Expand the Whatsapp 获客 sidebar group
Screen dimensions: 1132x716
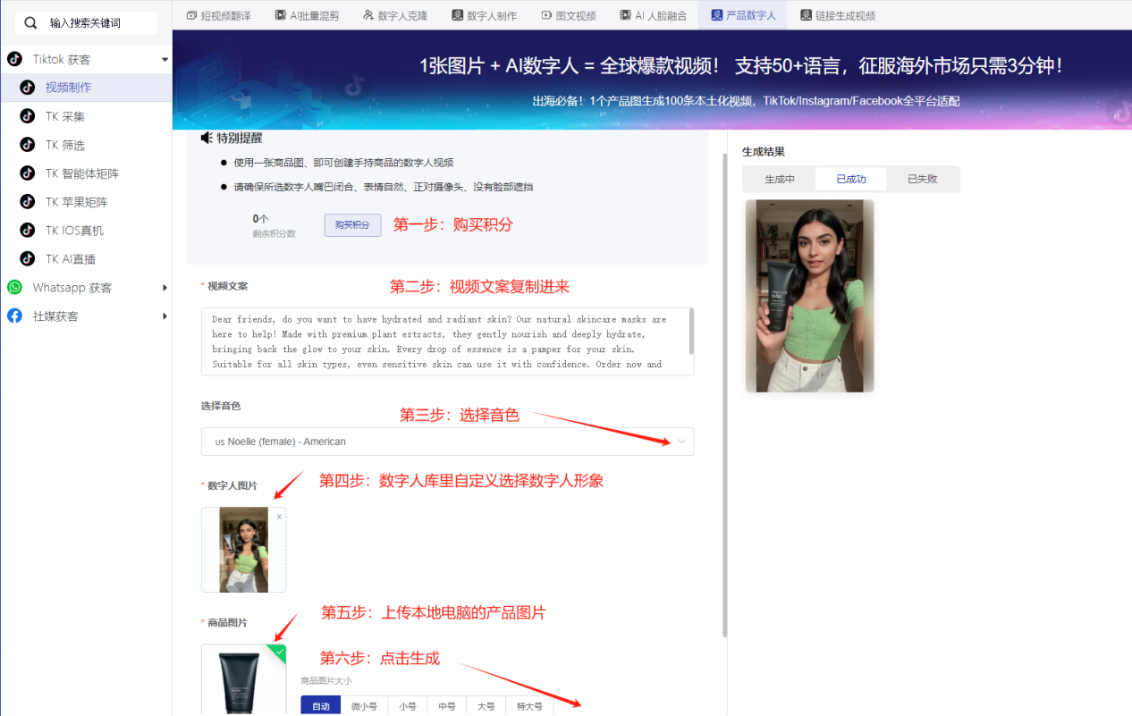(165, 288)
